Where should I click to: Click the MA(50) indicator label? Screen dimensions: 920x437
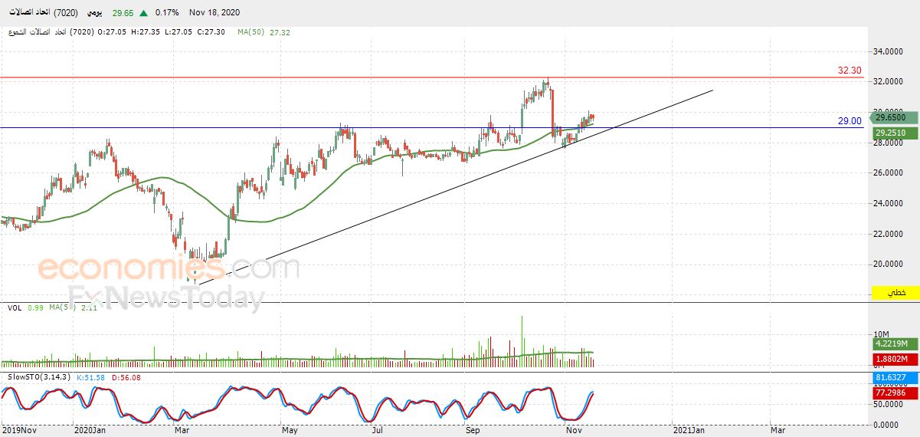(250, 31)
